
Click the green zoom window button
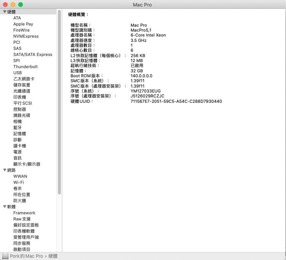(21, 5)
